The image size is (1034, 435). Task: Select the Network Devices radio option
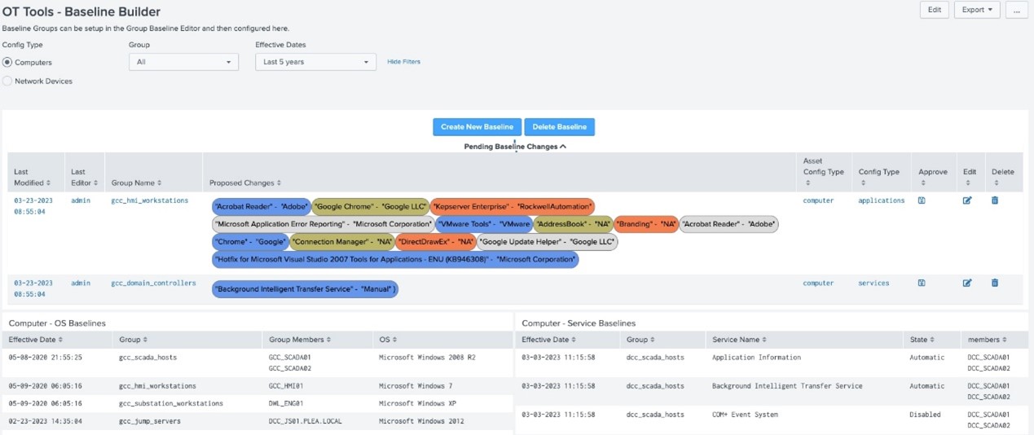8,81
